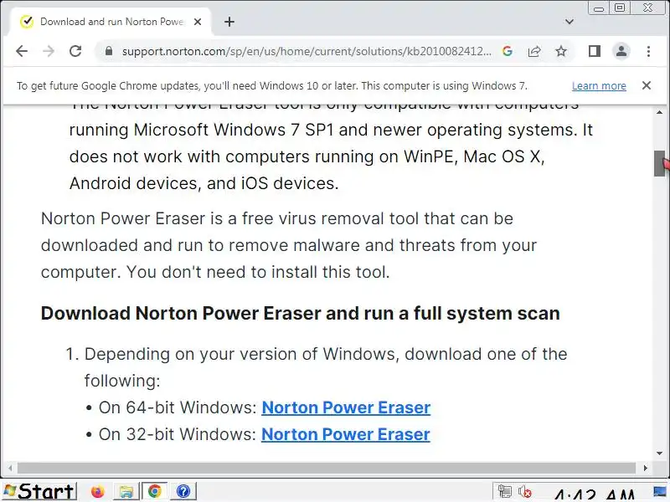The height and width of the screenshot is (502, 670).
Task: Toggle the Chrome side panel
Action: (x=595, y=51)
